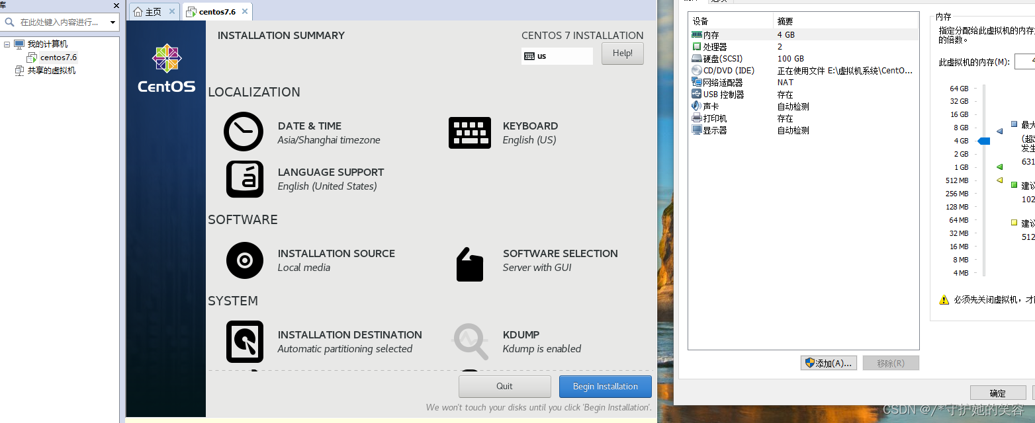The width and height of the screenshot is (1035, 423).
Task: Click the CD/DVD (IDE) disc icon
Action: coord(696,70)
